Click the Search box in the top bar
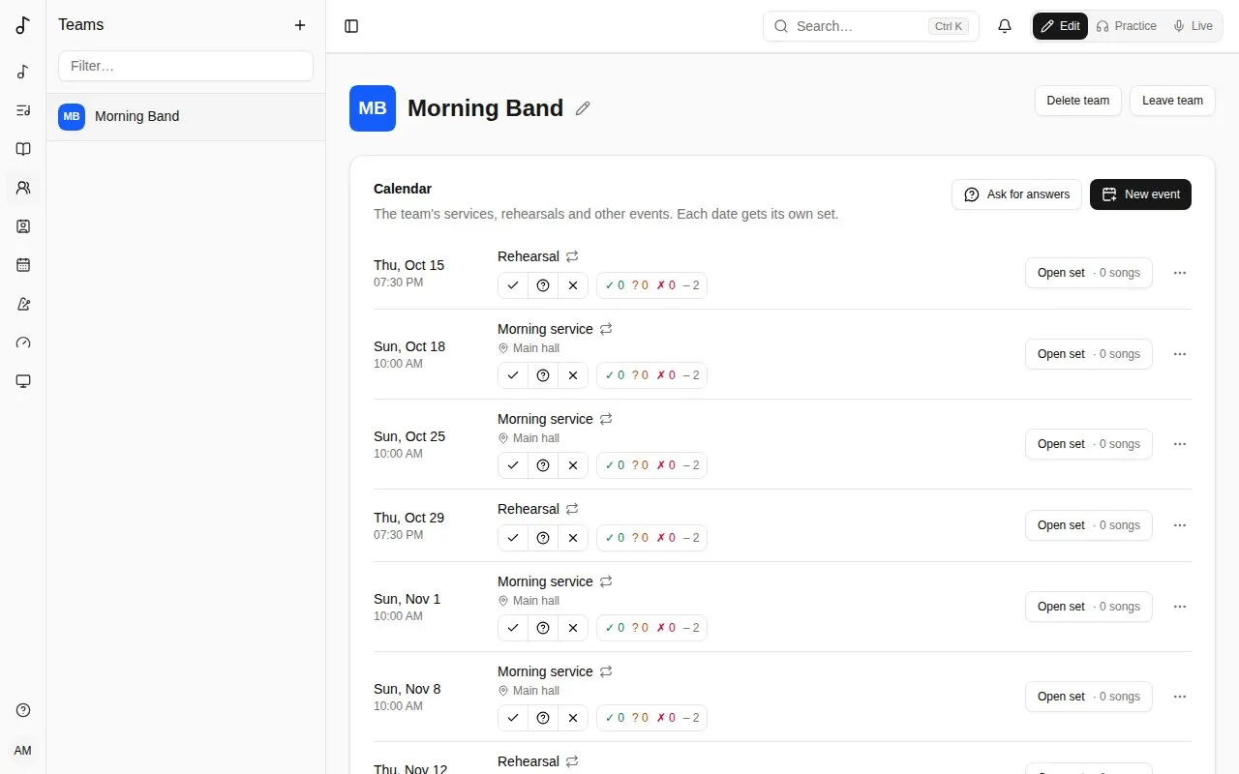The image size is (1239, 774). [871, 26]
